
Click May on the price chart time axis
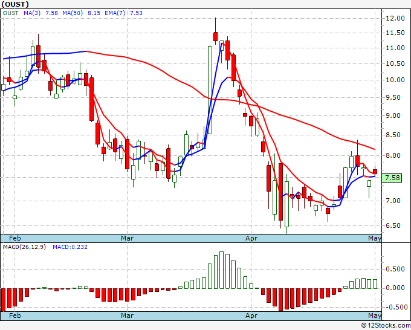click(x=375, y=238)
